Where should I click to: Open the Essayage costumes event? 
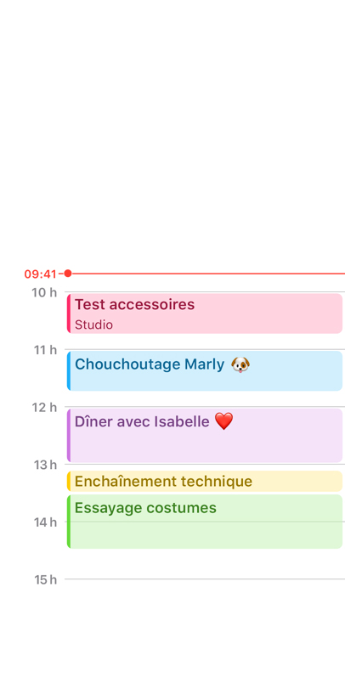pyautogui.click(x=205, y=522)
